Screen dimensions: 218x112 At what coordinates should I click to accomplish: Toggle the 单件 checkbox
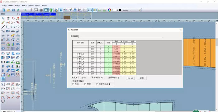click(85, 84)
